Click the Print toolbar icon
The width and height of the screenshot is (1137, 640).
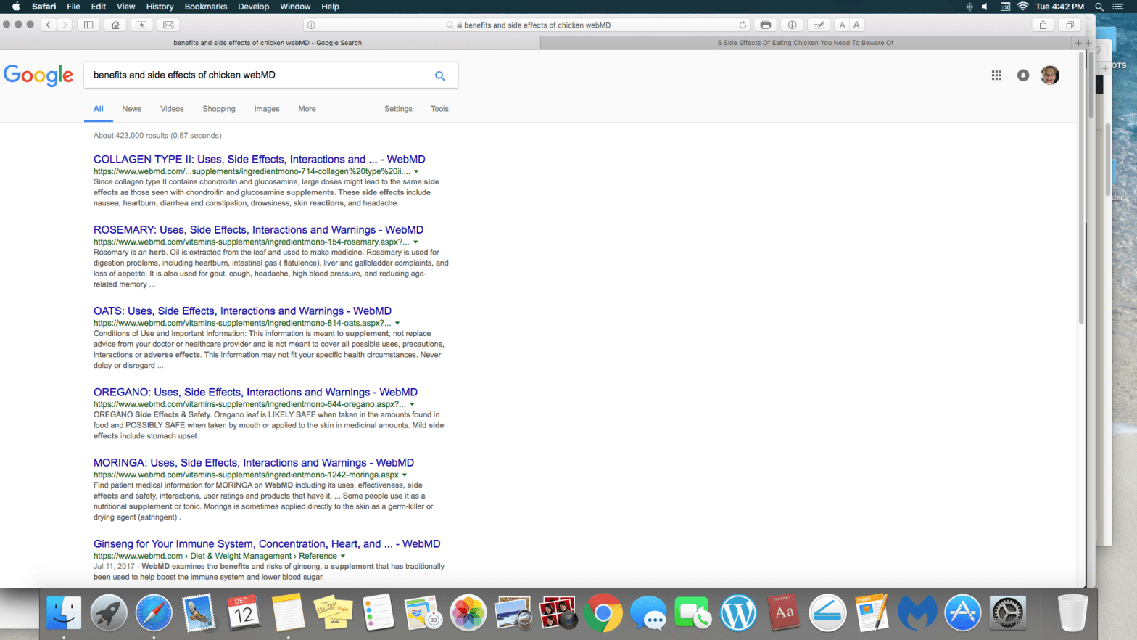point(765,25)
